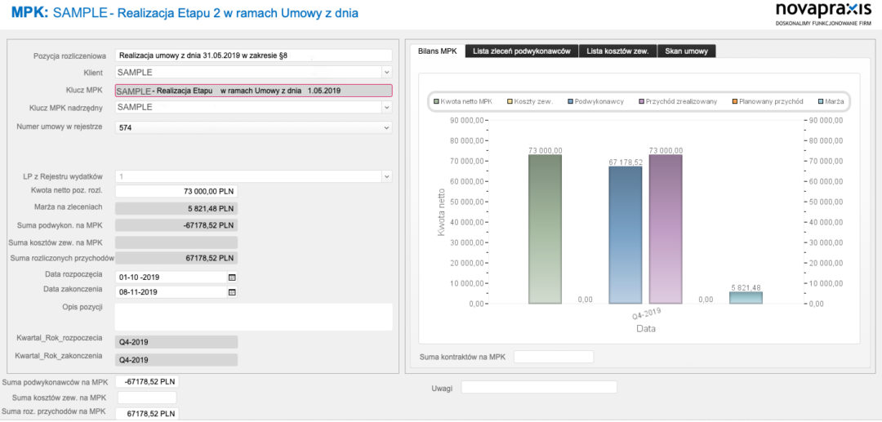Screen dimensions: 882x422
Task: Toggle the Kwota netto MPK legend series
Action: 463,102
